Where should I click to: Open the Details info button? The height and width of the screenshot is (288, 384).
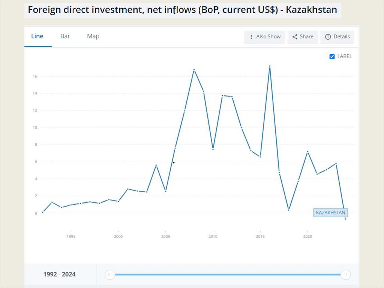tap(337, 37)
